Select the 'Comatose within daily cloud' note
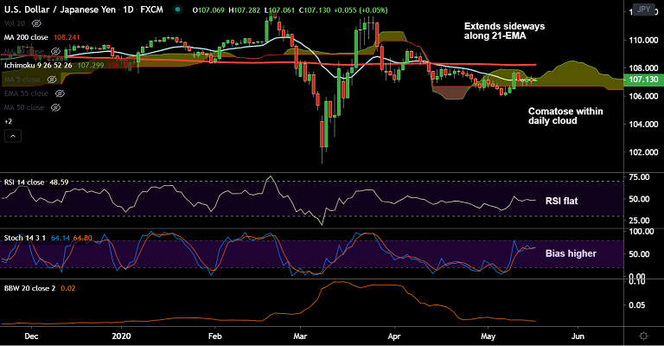The image size is (664, 346). coord(565,116)
